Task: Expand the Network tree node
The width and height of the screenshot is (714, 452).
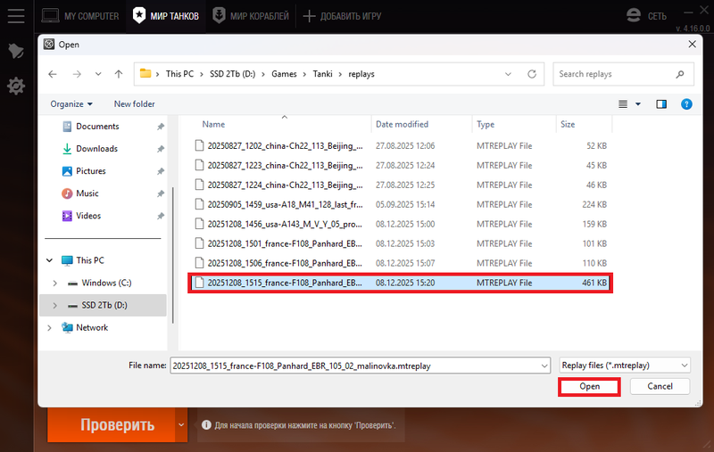Action: [x=50, y=327]
